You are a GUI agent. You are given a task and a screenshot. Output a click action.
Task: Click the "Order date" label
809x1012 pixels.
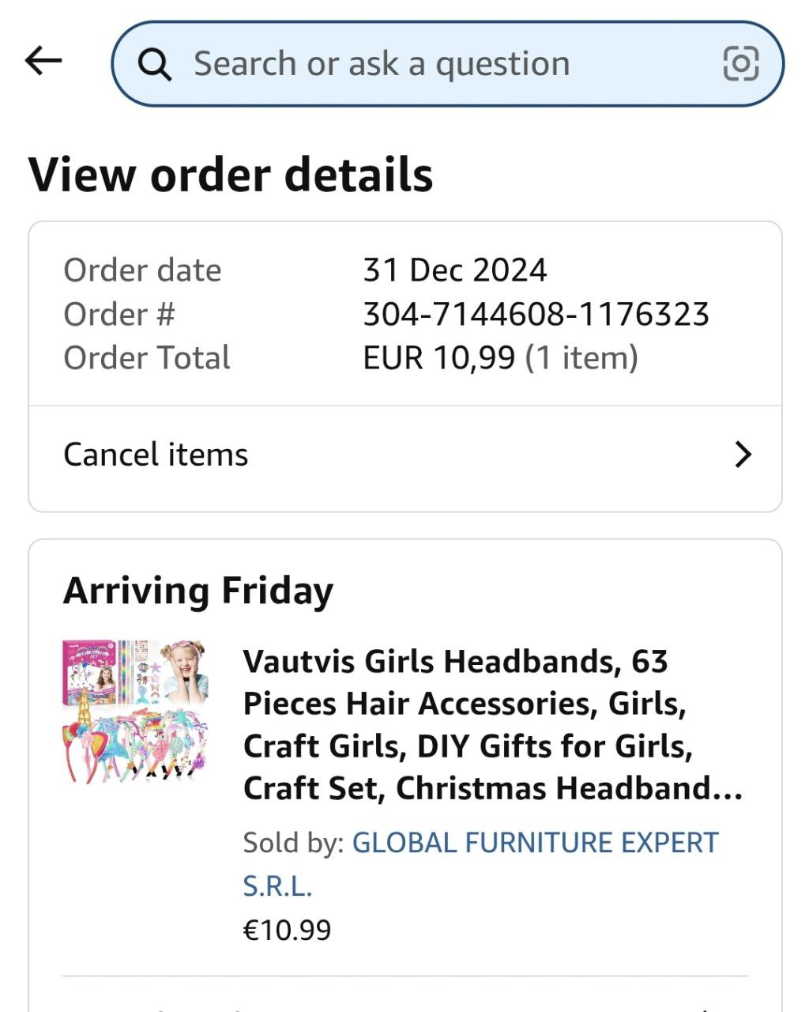point(142,270)
